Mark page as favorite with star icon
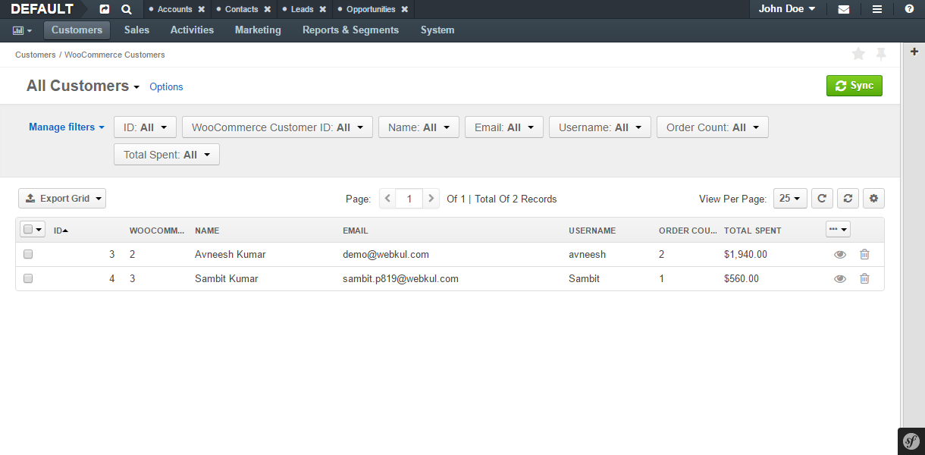The height and width of the screenshot is (455, 925). point(858,54)
